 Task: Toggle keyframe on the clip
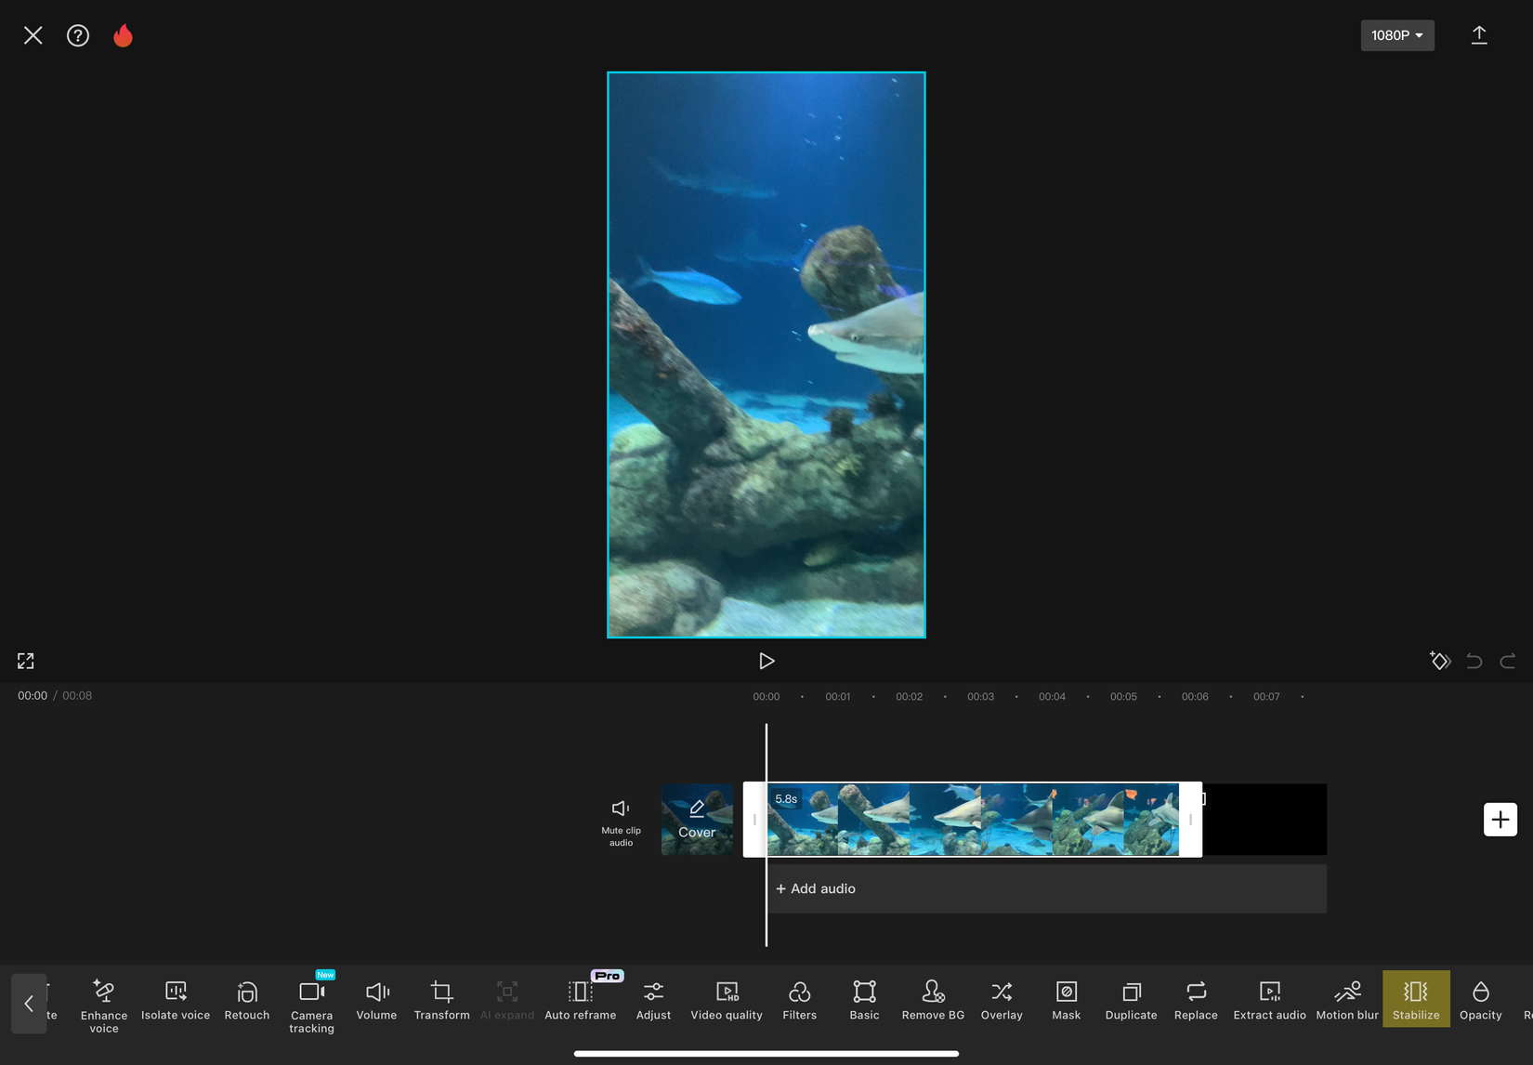point(1439,661)
